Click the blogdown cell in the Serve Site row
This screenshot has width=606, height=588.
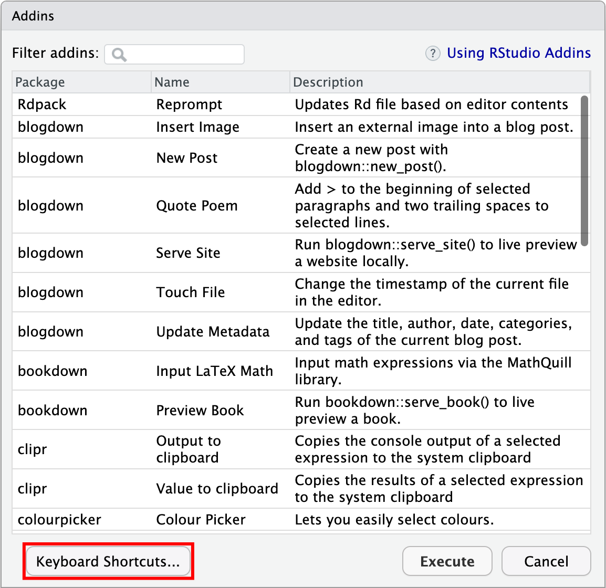coord(50,253)
